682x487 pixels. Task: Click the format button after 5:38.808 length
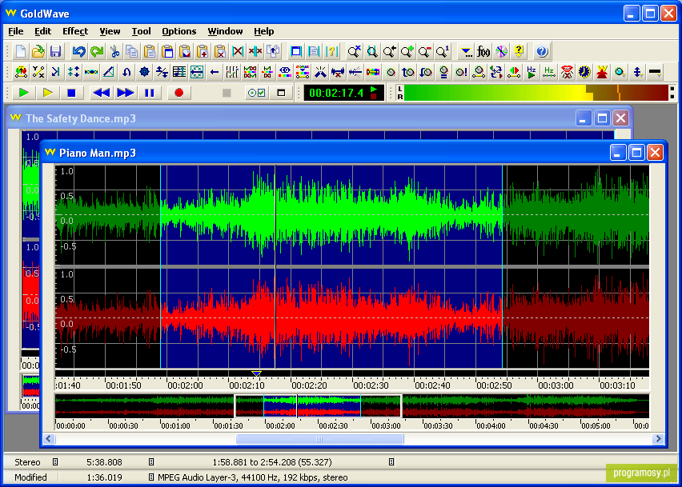click(151, 461)
